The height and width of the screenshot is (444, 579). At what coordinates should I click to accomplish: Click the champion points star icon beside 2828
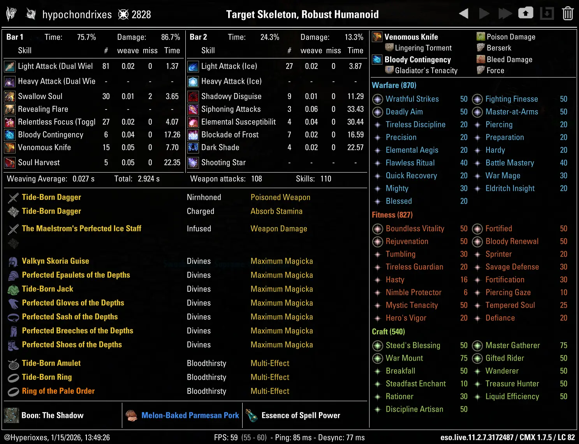pyautogui.click(x=123, y=15)
